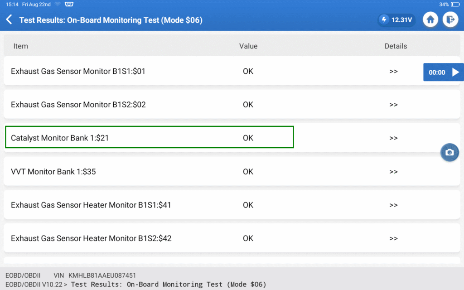This screenshot has width=464, height=290.
Task: Show details for VVT Monitor Bank 1:$35
Action: coord(393,172)
